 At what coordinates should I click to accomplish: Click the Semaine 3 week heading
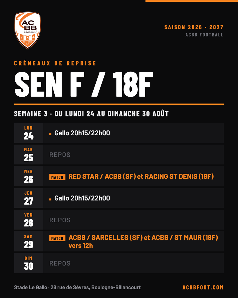point(91,114)
